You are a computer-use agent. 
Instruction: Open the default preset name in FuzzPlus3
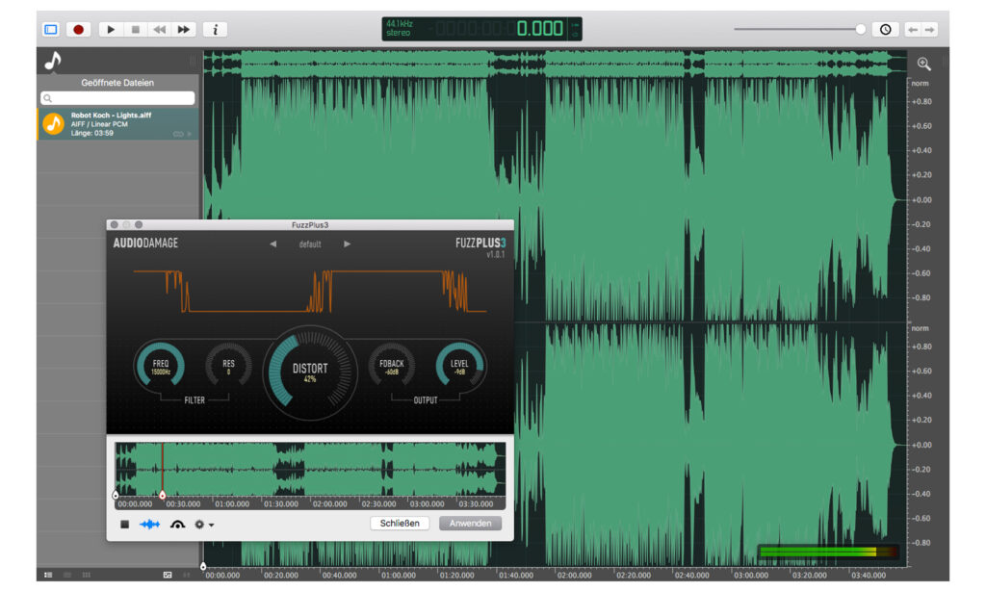tap(310, 244)
